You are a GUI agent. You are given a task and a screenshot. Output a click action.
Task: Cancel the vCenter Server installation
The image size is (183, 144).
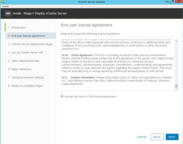click(x=142, y=137)
